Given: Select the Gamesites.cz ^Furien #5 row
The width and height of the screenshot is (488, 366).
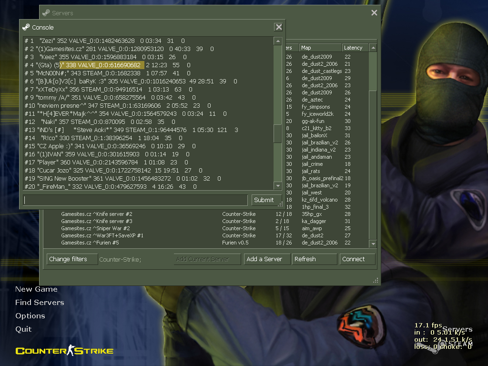Looking at the screenshot, I should [206, 243].
